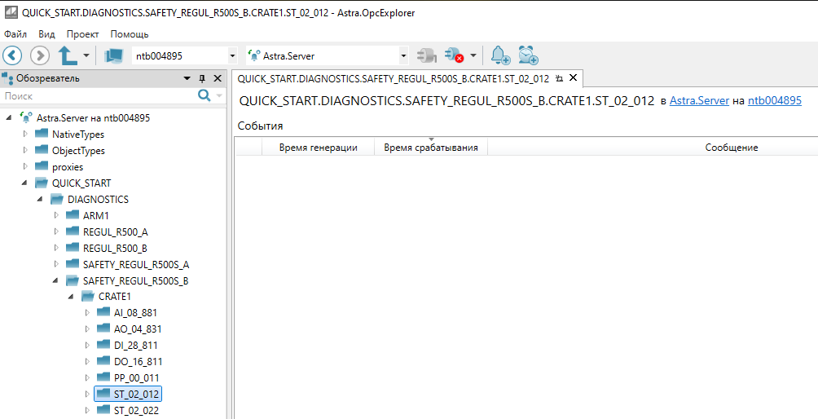Click the back navigation arrow
Image resolution: width=818 pixels, height=419 pixels.
13,55
